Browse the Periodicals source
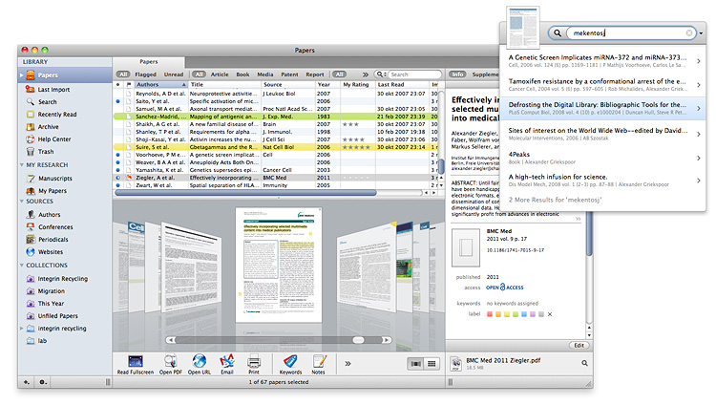This screenshot has width=716, height=405. point(53,239)
